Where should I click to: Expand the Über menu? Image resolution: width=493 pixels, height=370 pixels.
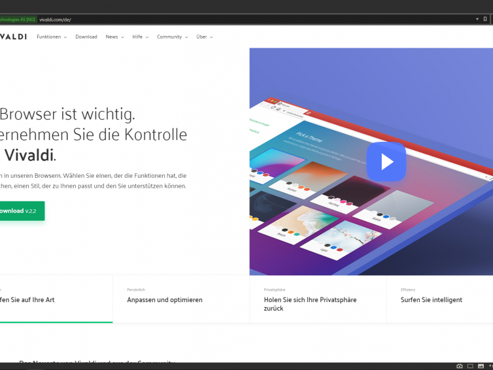(205, 37)
